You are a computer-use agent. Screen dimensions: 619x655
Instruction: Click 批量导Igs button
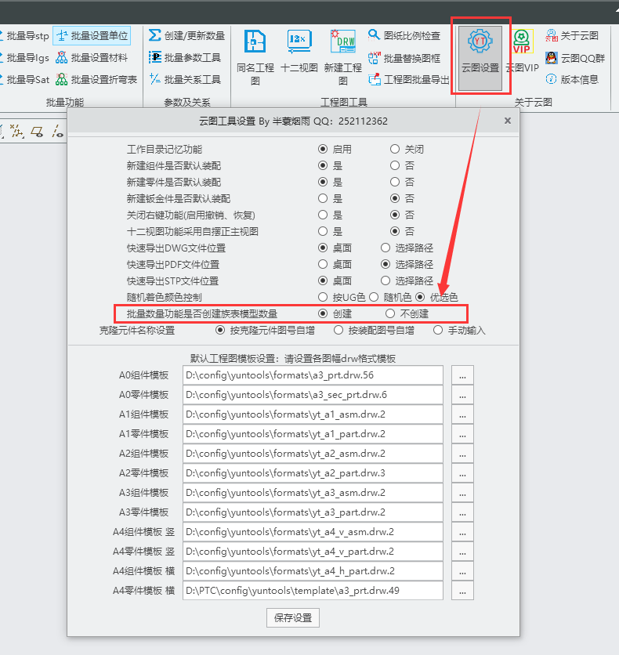coord(24,58)
